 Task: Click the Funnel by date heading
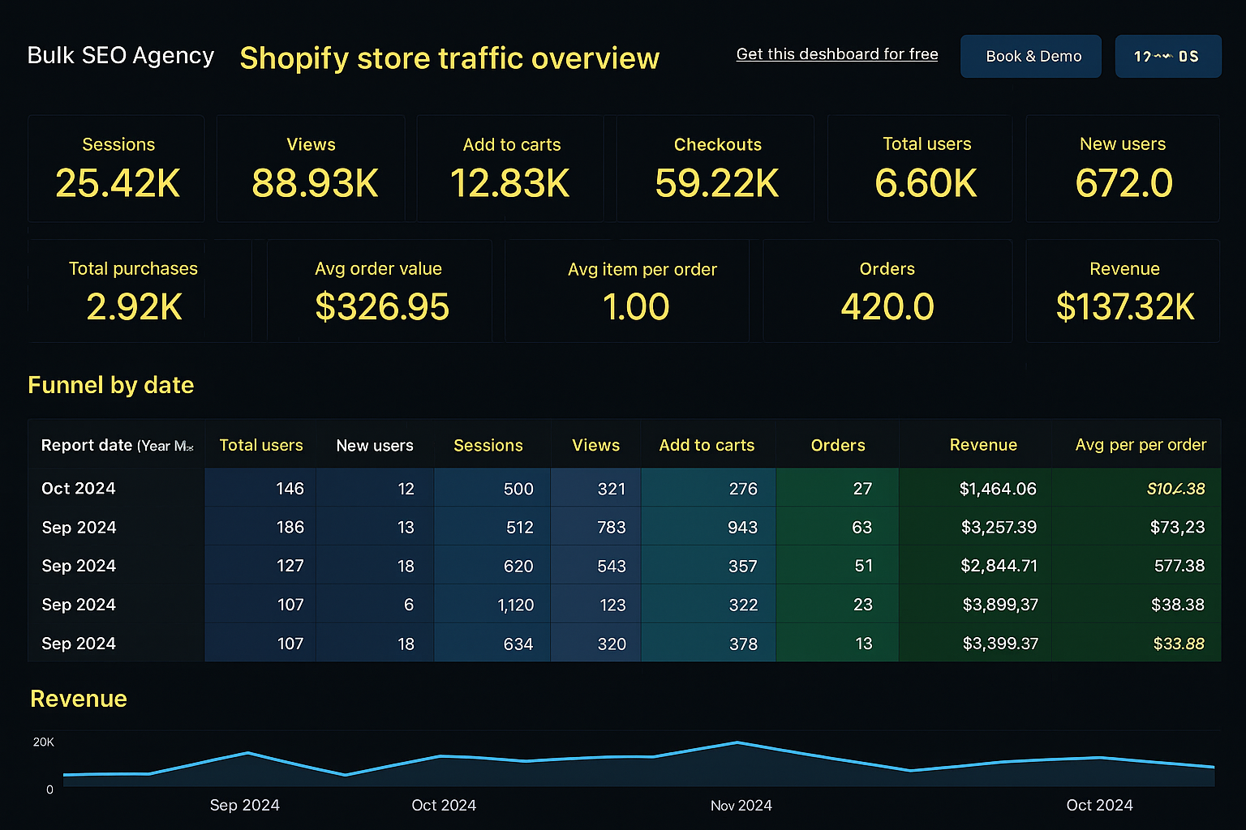click(x=111, y=385)
